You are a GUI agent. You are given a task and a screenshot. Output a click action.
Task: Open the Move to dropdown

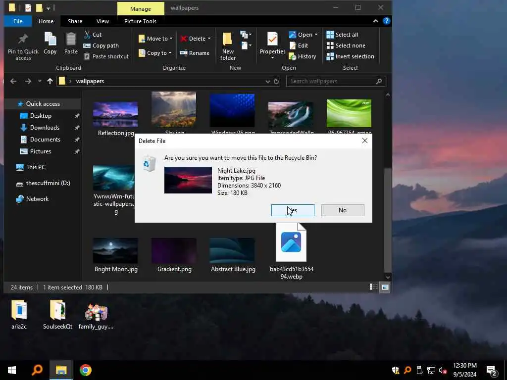click(156, 39)
